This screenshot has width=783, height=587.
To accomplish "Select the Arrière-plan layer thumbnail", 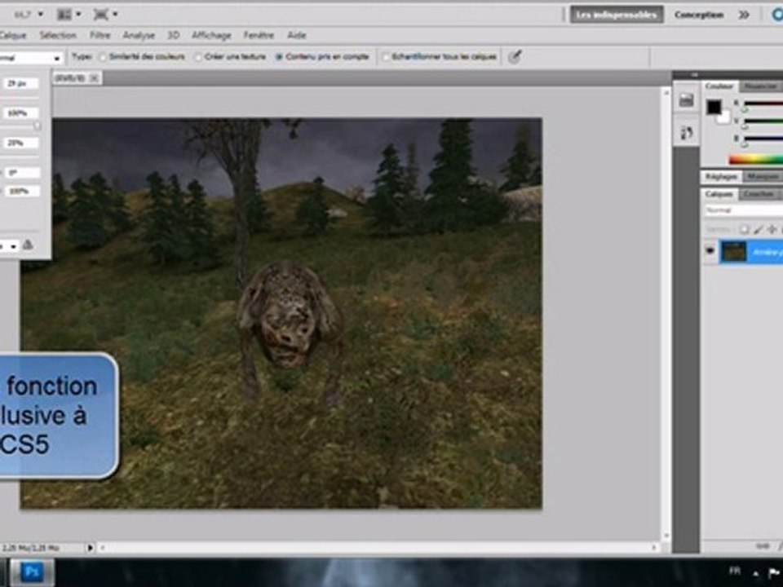I will click(734, 252).
